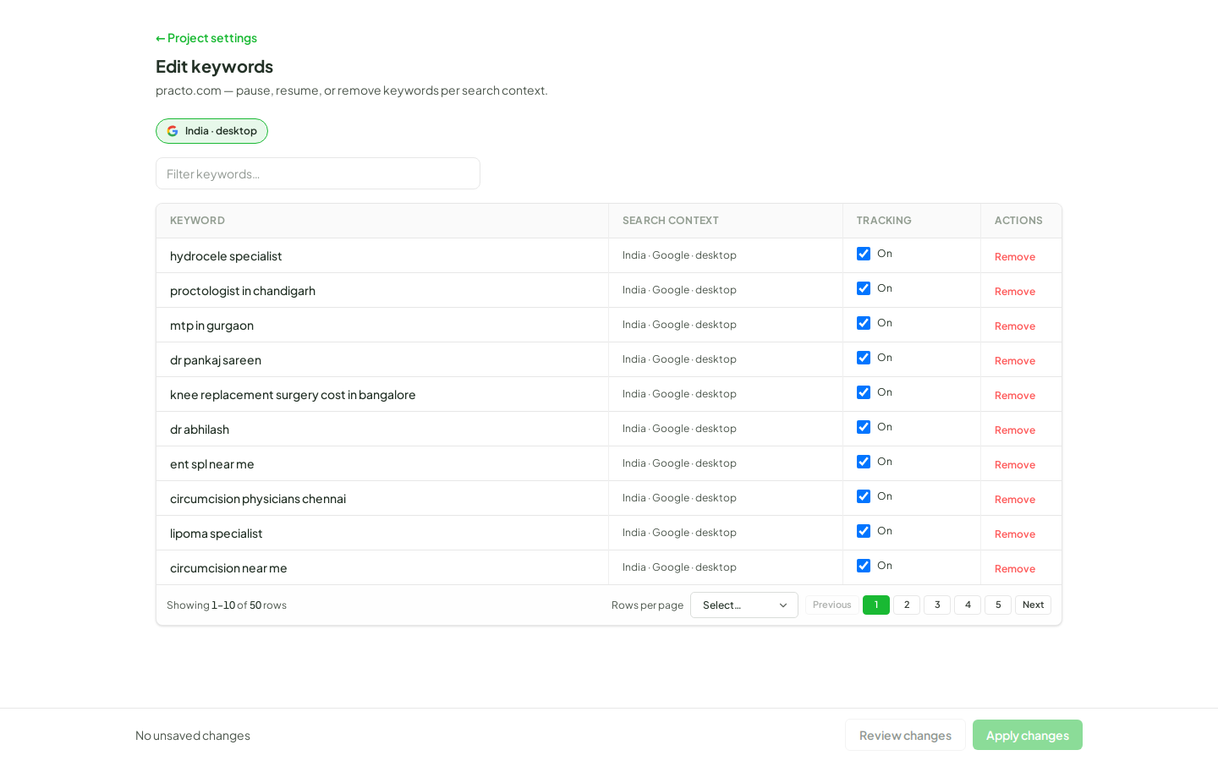1218x761 pixels.
Task: Click Review changes button
Action: 905,735
